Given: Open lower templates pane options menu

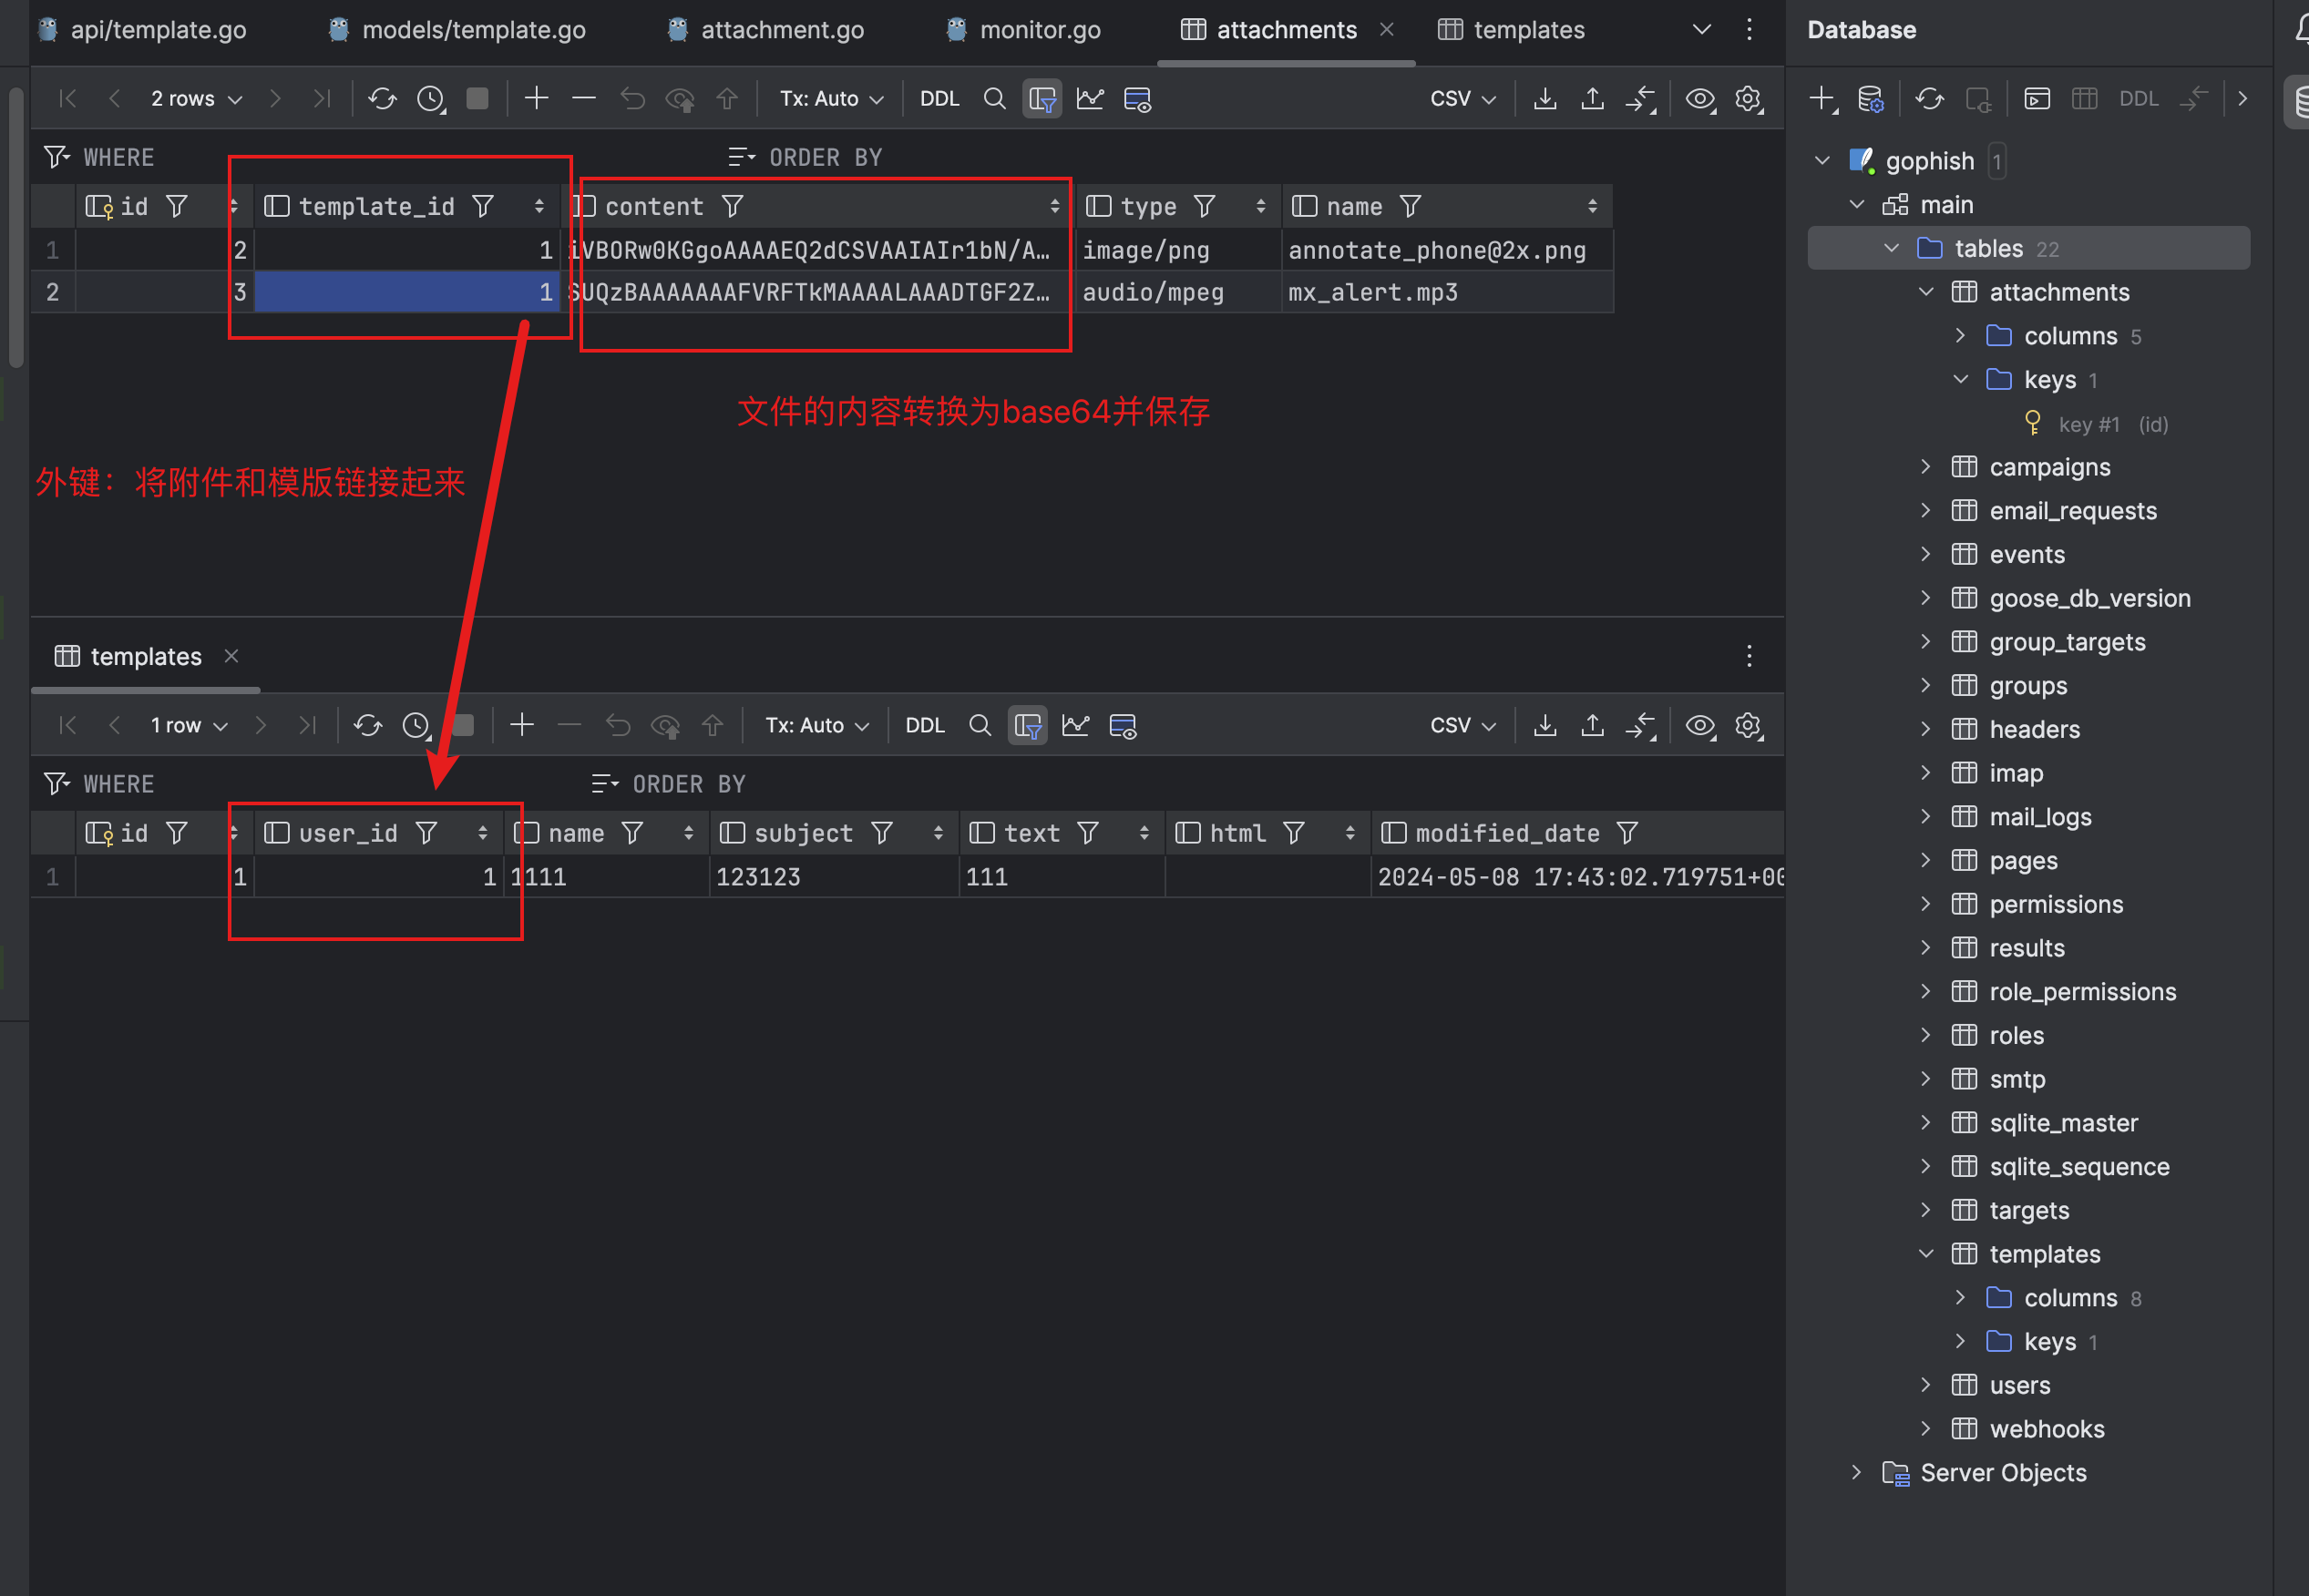Looking at the screenshot, I should point(1748,656).
